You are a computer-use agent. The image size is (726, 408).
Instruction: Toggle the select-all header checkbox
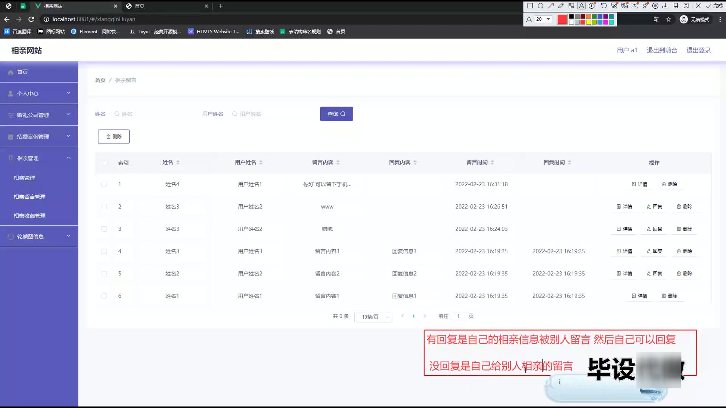point(104,163)
